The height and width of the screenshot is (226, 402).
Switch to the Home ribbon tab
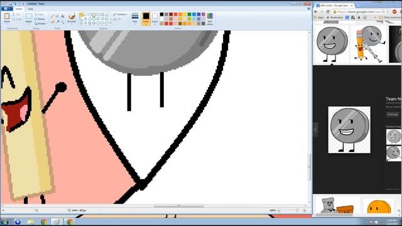click(19, 9)
